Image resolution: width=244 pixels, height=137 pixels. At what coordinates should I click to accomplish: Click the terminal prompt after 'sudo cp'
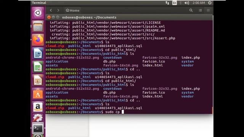pyautogui.click(x=123, y=112)
